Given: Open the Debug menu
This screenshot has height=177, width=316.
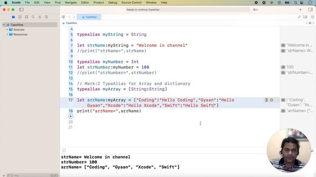Looking at the screenshot, I should tap(113, 2).
